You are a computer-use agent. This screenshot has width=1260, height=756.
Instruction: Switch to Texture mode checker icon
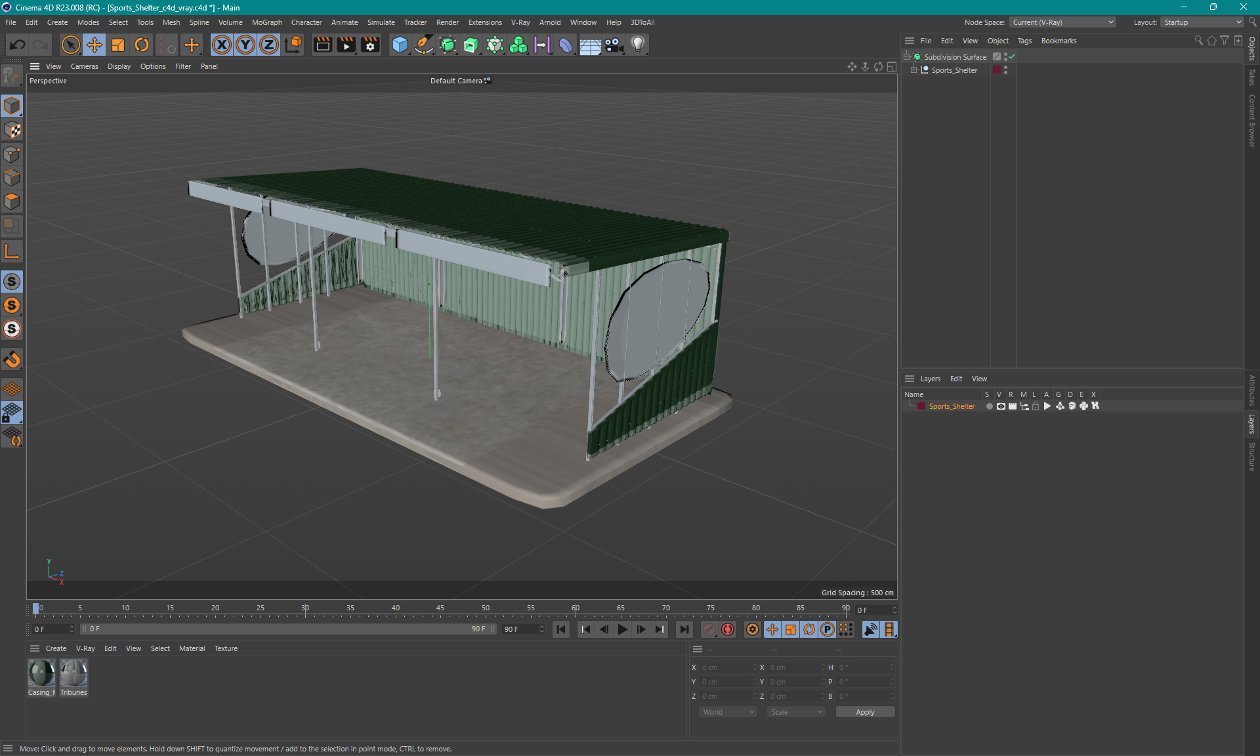12,130
